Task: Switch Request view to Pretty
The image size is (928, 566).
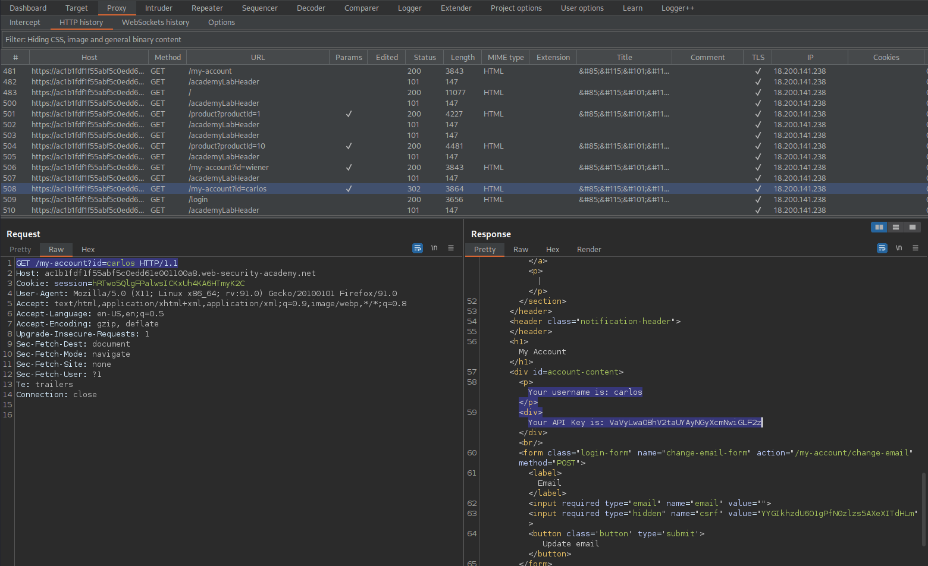Action: point(20,249)
